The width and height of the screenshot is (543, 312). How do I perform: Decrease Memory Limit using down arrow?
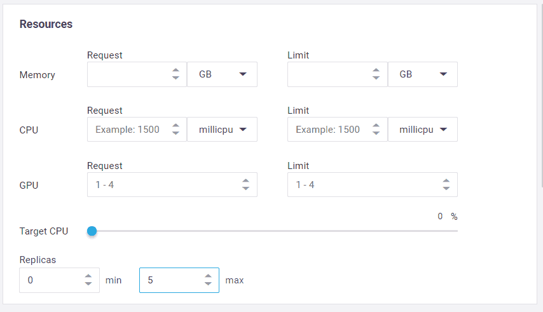tap(376, 78)
